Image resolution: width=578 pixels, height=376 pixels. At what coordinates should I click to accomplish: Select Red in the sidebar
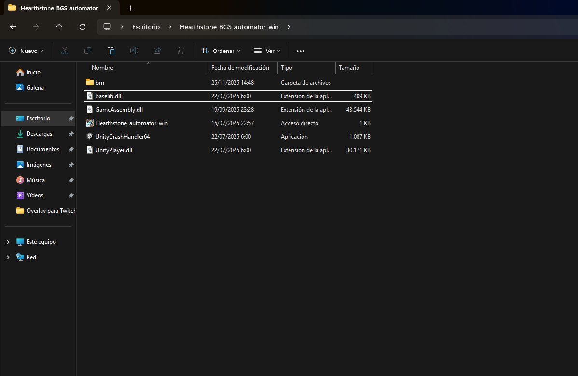(26, 257)
